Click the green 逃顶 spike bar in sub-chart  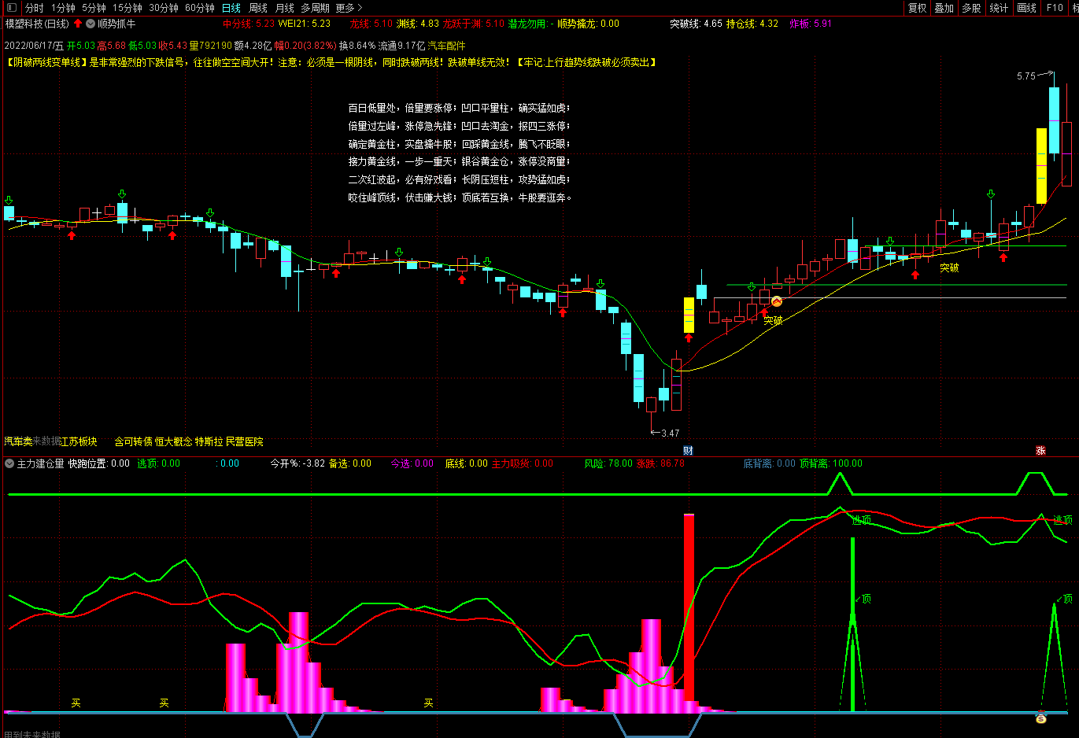tap(852, 625)
